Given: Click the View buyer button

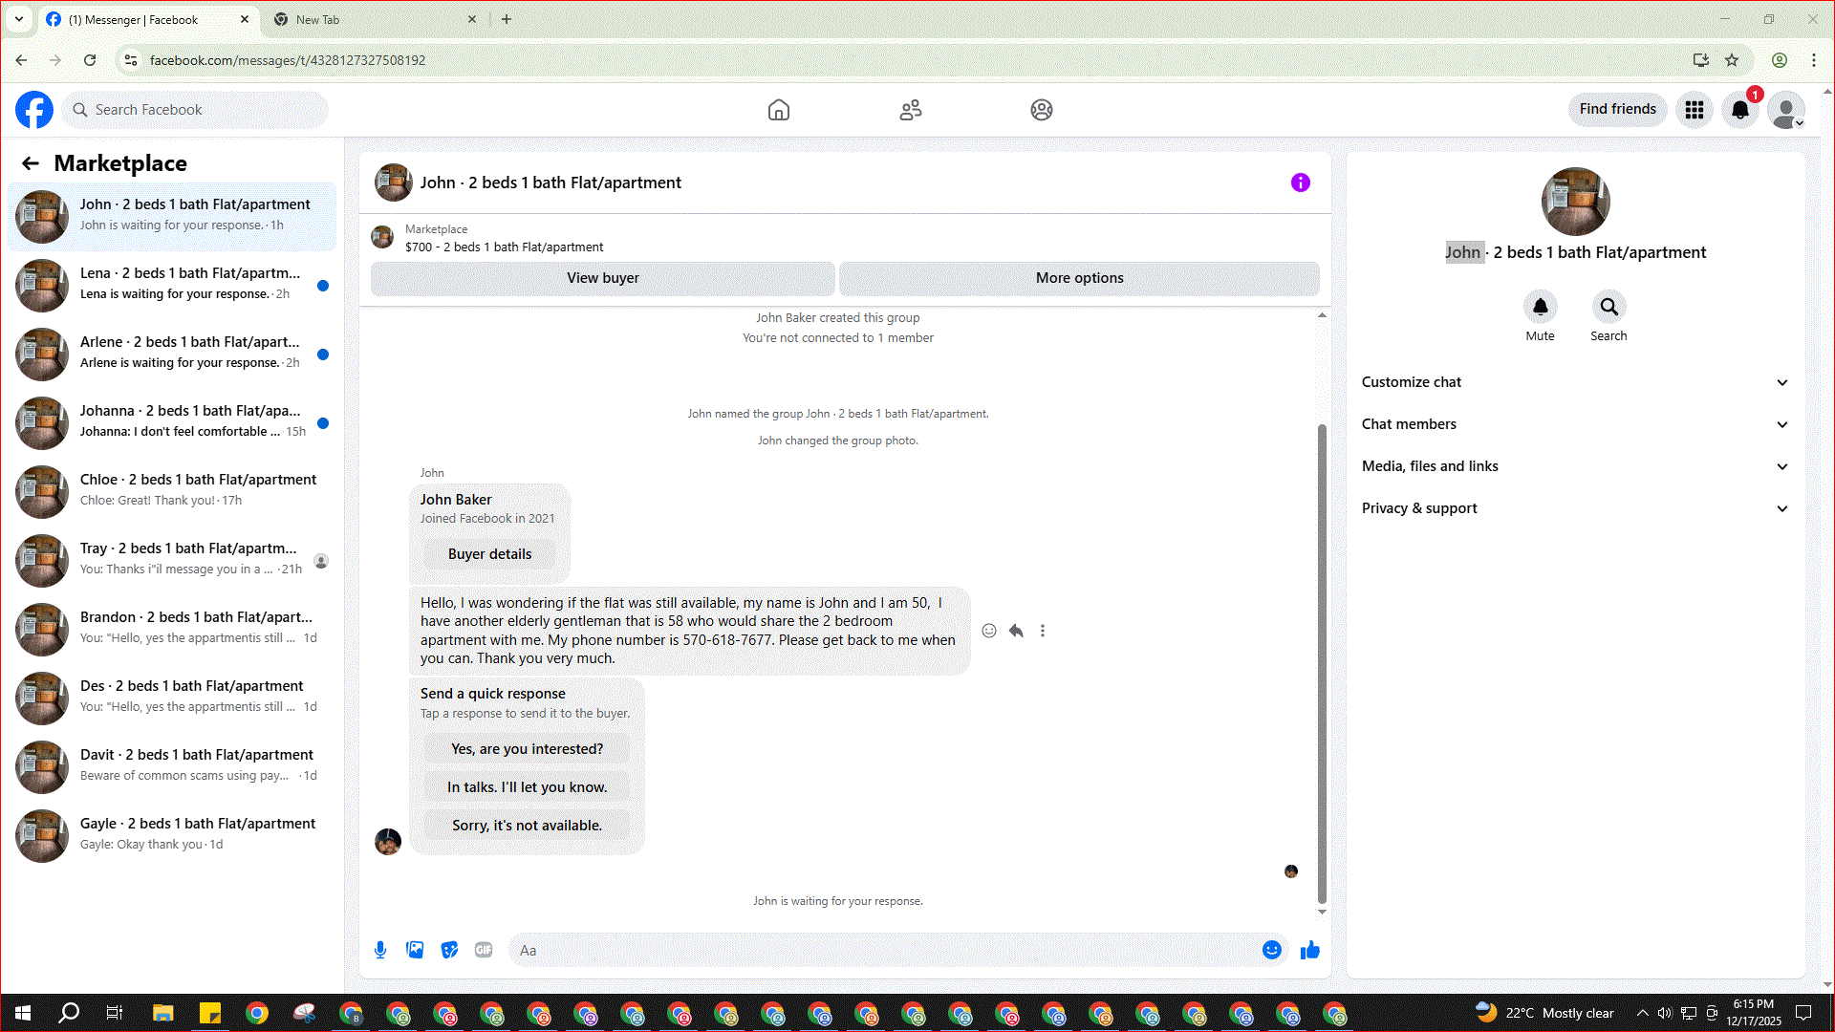Looking at the screenshot, I should tap(602, 278).
